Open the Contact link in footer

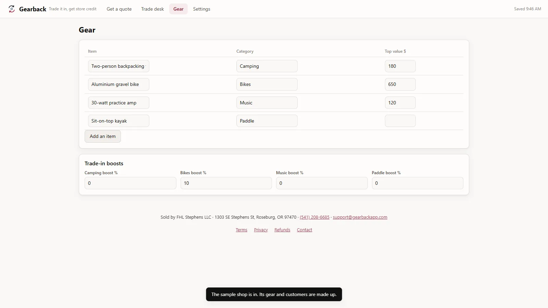[304, 230]
